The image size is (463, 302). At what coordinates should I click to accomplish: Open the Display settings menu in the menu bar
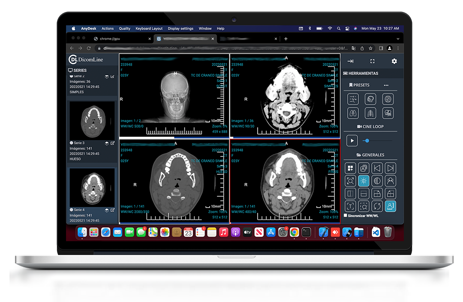pyautogui.click(x=180, y=28)
